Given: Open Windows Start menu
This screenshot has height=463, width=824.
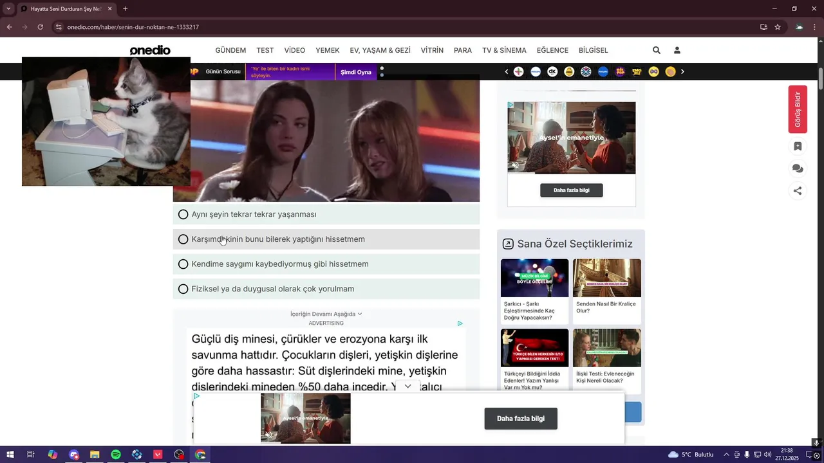Looking at the screenshot, I should click(x=10, y=455).
